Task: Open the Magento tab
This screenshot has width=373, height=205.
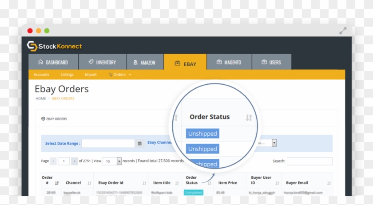Action: point(229,62)
